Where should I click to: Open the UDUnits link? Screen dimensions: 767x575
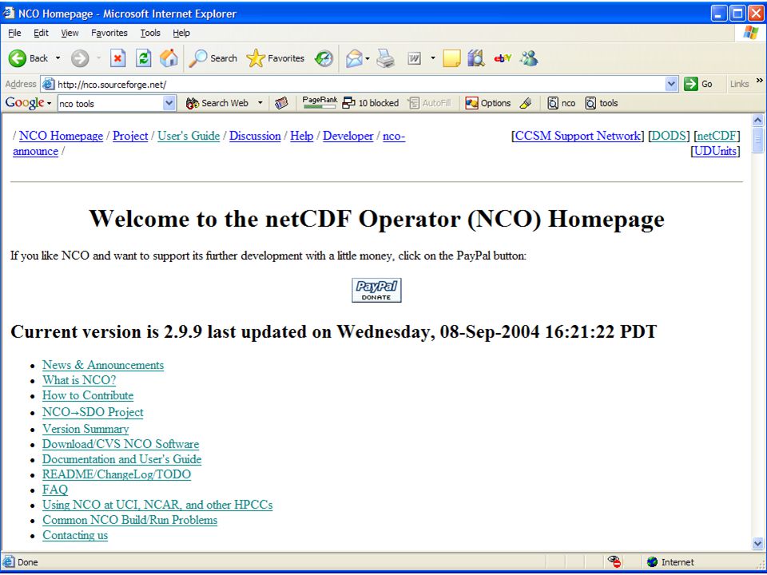tap(715, 151)
